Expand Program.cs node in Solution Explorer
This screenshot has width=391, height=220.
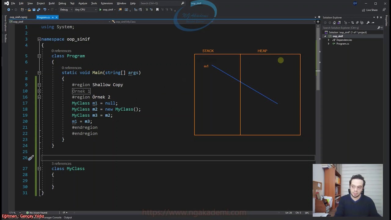329,44
